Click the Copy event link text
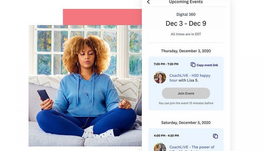This screenshot has width=264, height=151. [x=207, y=65]
